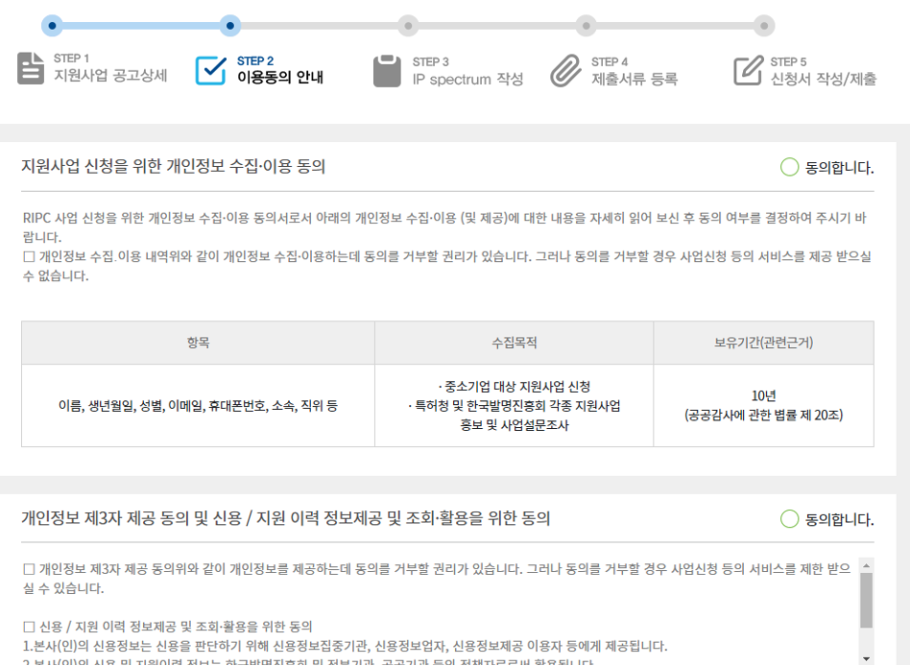
Task: Click the first progress bar dot
Action: [x=54, y=25]
